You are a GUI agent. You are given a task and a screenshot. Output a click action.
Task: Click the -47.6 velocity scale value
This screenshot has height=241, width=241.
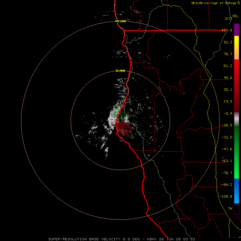(x=227, y=149)
